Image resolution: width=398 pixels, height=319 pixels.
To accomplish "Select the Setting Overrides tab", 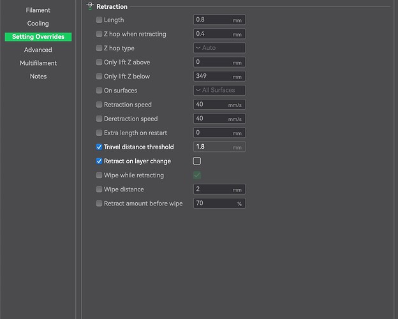I will [38, 37].
